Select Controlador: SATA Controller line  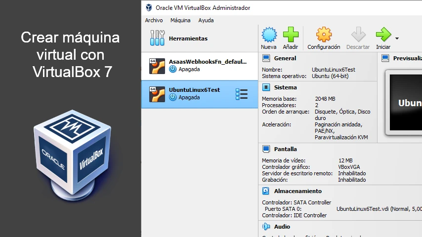(296, 202)
